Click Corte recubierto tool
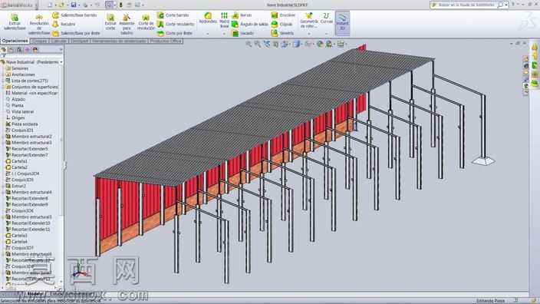This screenshot has height=304, width=540. point(176,24)
